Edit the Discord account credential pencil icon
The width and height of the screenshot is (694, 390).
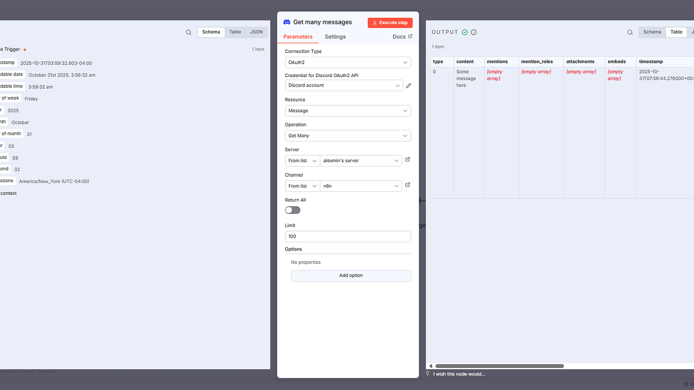pos(409,86)
